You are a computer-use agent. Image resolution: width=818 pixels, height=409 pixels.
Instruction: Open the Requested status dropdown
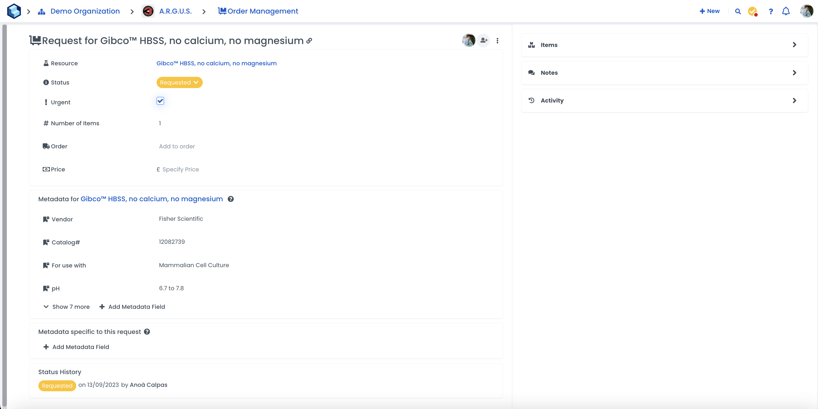pos(179,82)
